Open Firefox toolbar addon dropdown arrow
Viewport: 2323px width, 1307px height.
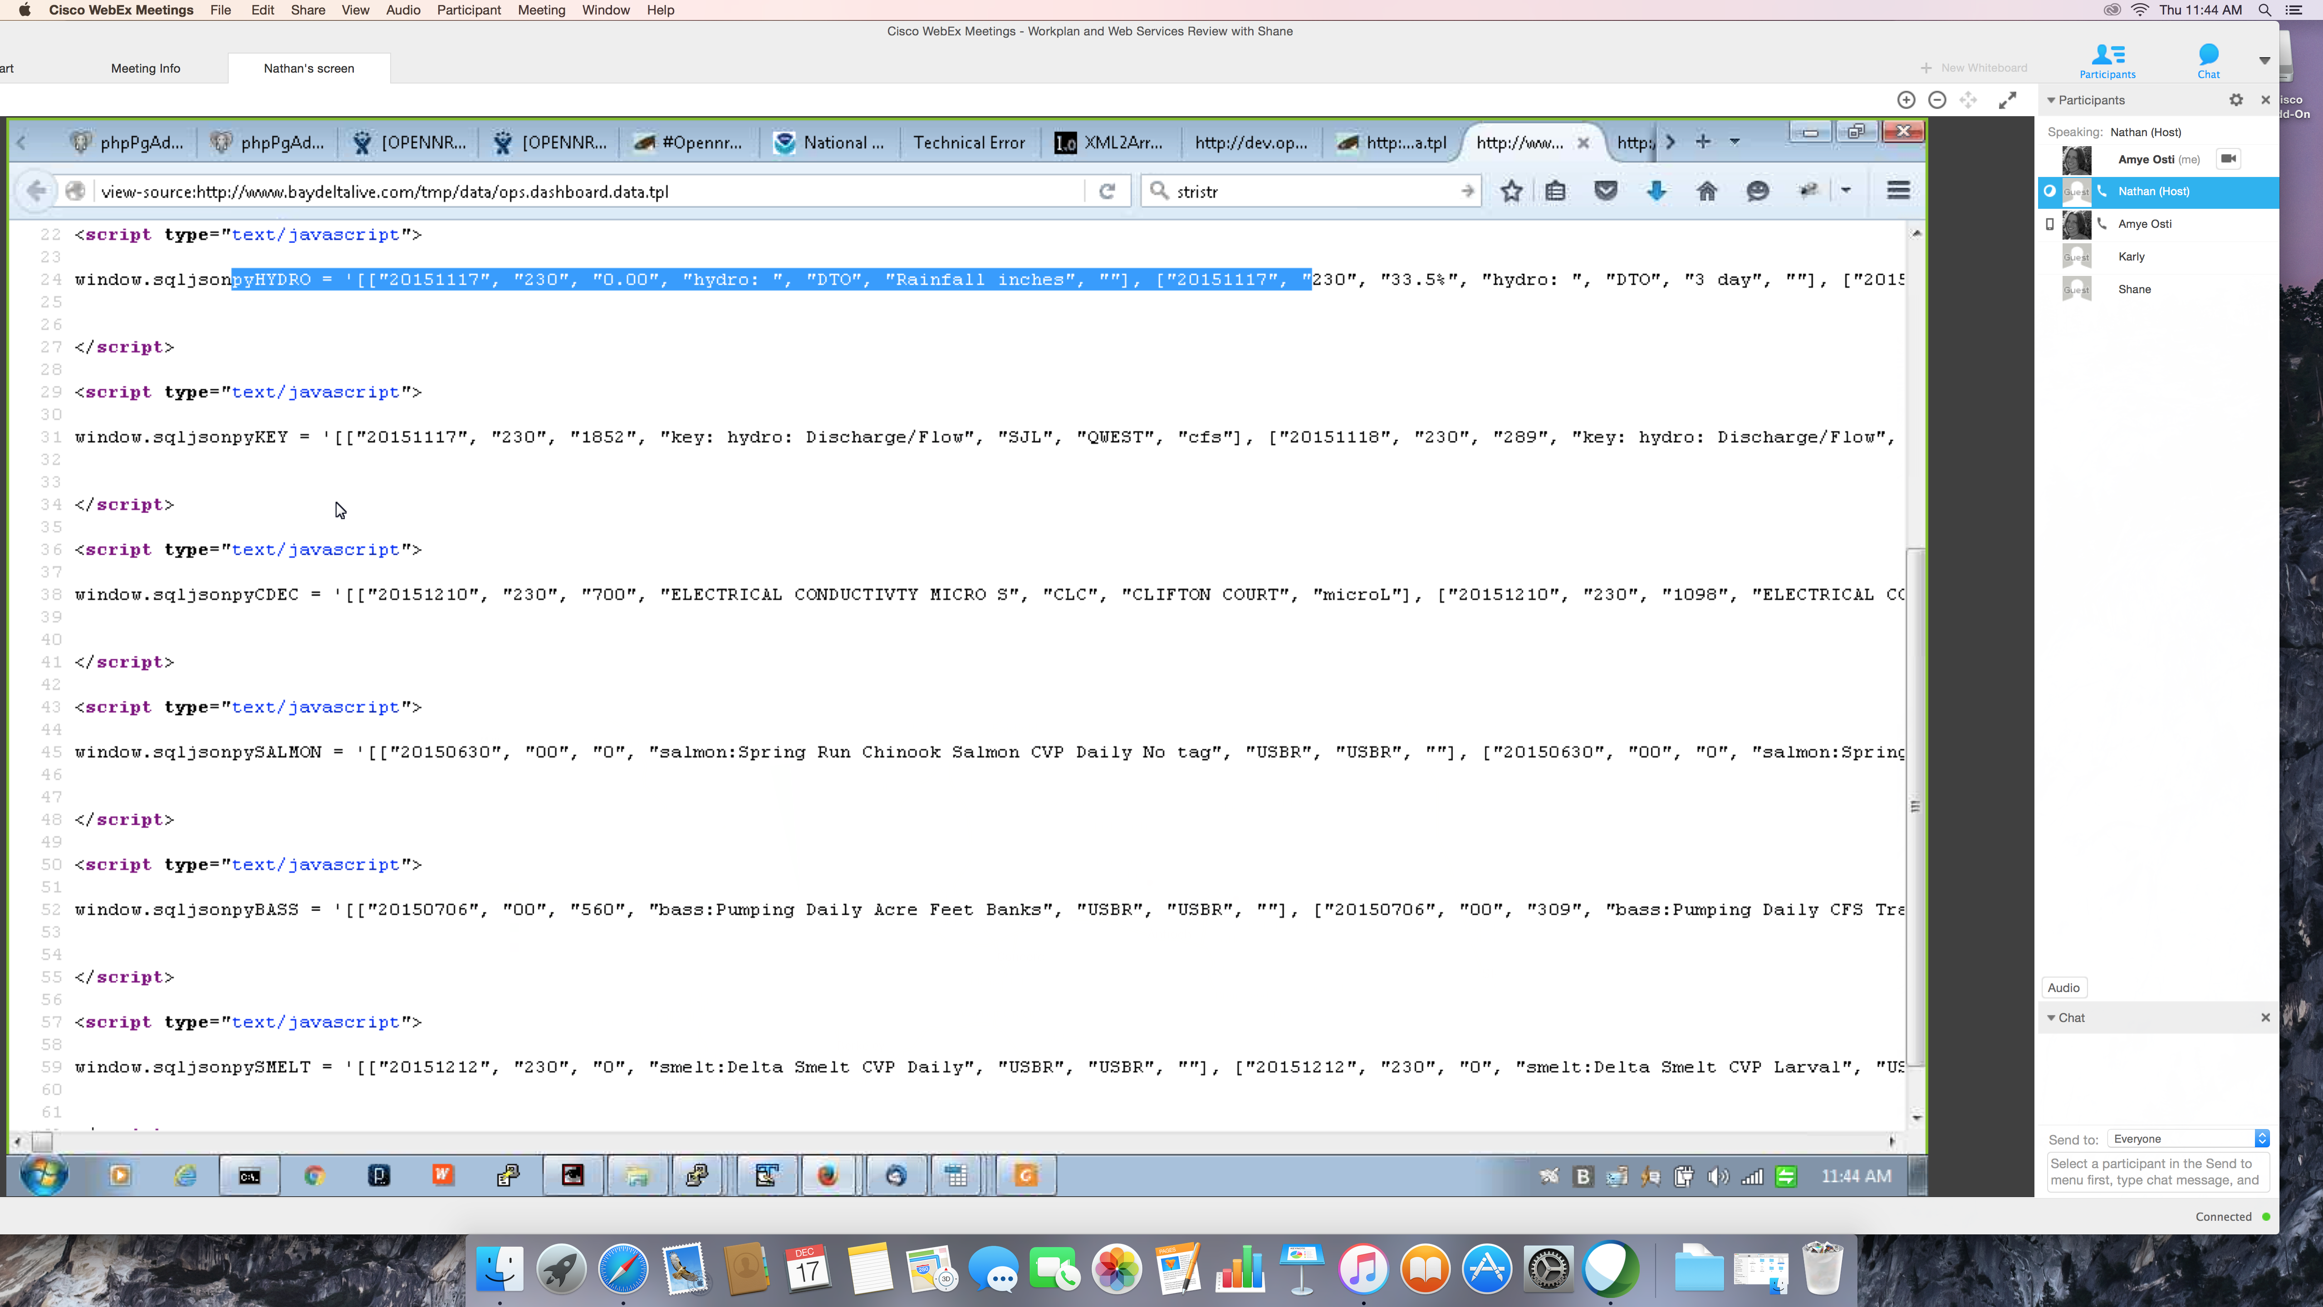point(1846,190)
